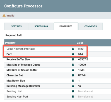The height and width of the screenshot is (102, 111).
Task: Click the Configure Processor dialog title
Action: pos(23,6)
